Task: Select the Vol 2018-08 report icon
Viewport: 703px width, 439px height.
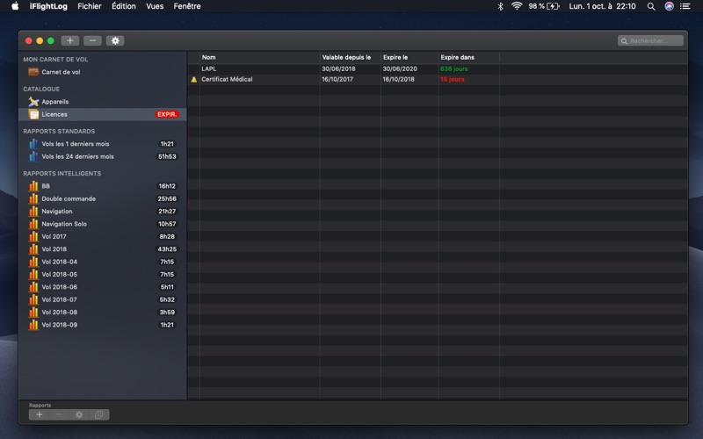Action: 33,312
